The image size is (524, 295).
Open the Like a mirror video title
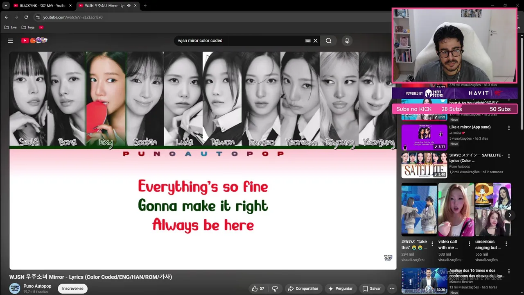click(x=470, y=127)
